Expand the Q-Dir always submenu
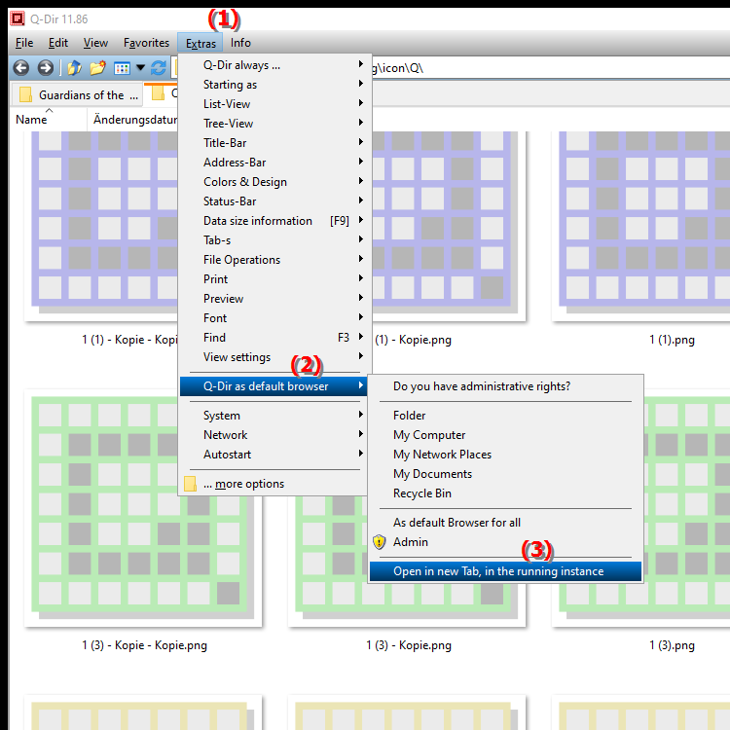Screen dimensions: 730x730 coord(274,65)
